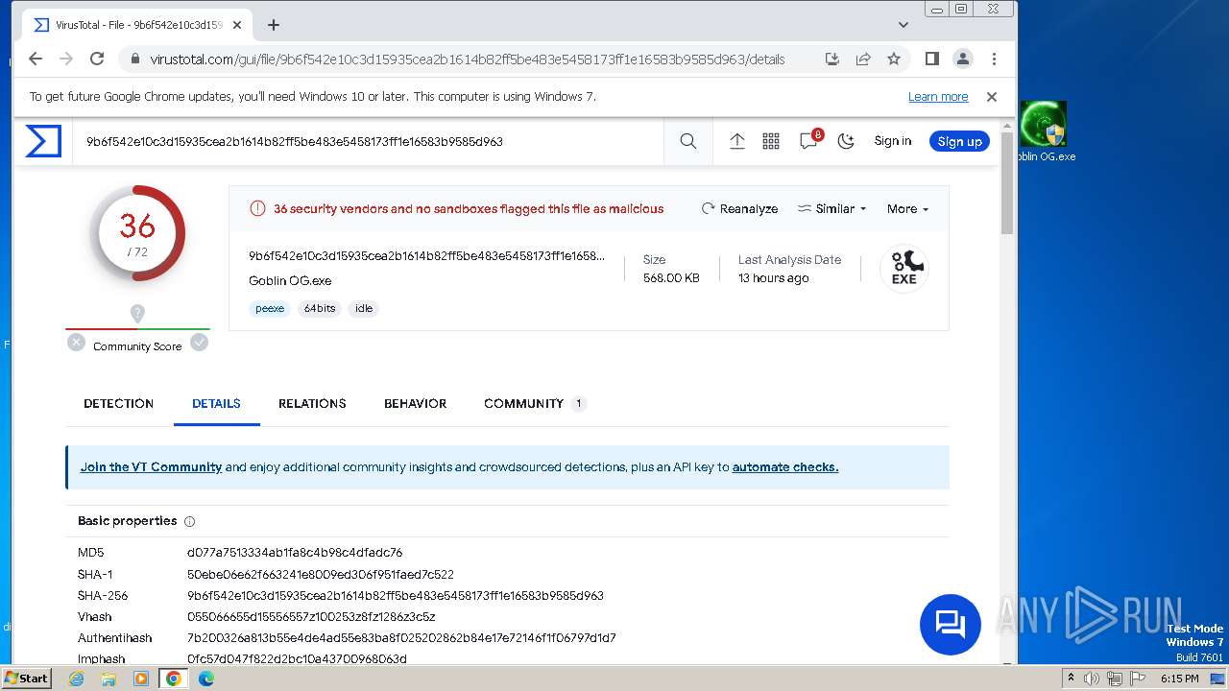This screenshot has height=691, width=1229.
Task: Click the browser forward arrow
Action: 66,59
